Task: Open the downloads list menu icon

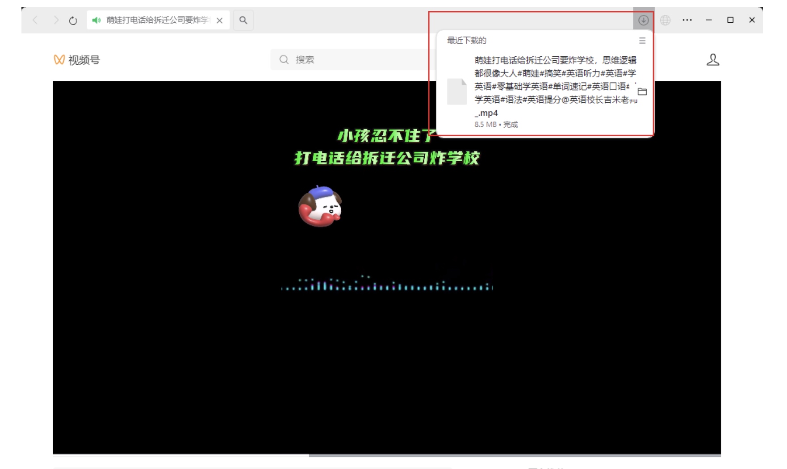Action: point(642,41)
